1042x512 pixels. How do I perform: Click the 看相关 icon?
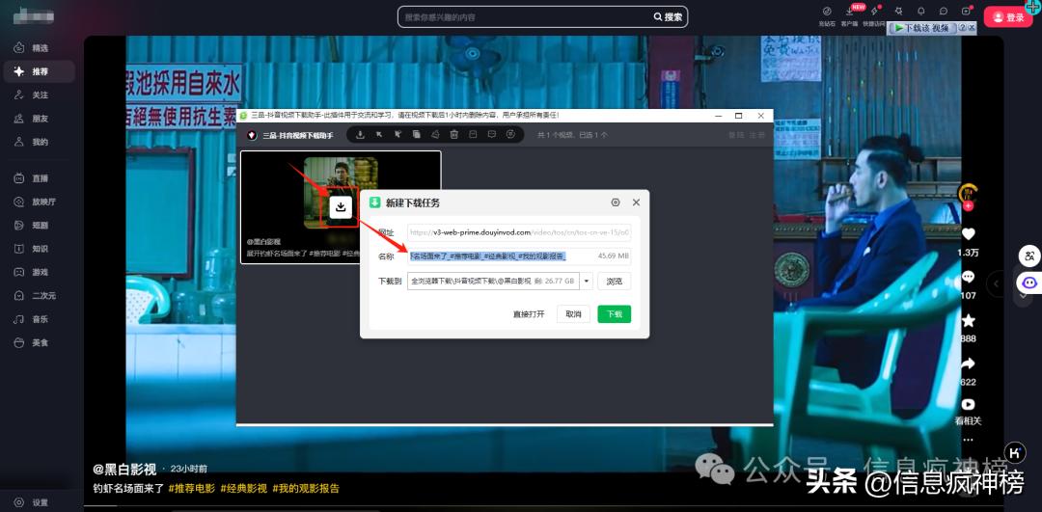(968, 404)
